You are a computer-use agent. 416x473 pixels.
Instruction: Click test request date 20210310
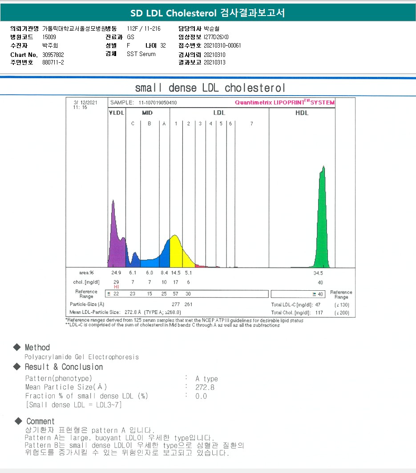pyautogui.click(x=214, y=55)
